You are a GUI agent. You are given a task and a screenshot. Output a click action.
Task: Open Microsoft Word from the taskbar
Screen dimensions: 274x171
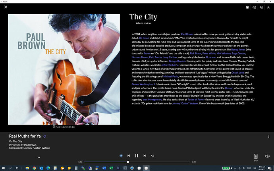pyautogui.click(x=104, y=168)
